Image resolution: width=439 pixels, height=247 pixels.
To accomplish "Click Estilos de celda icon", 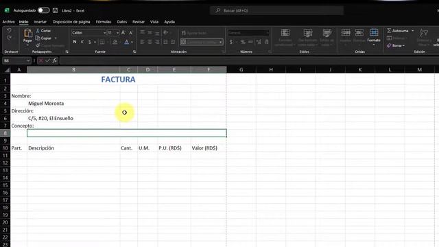I will pyautogui.click(x=327, y=33).
